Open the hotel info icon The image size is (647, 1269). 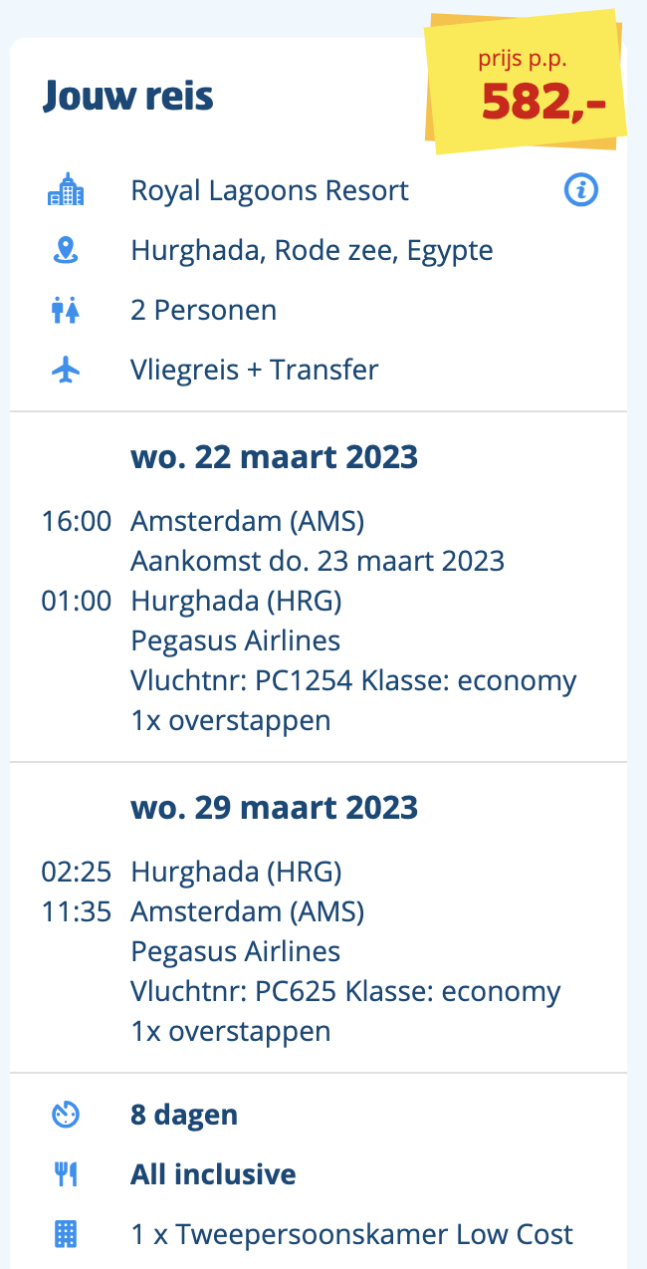click(x=581, y=190)
